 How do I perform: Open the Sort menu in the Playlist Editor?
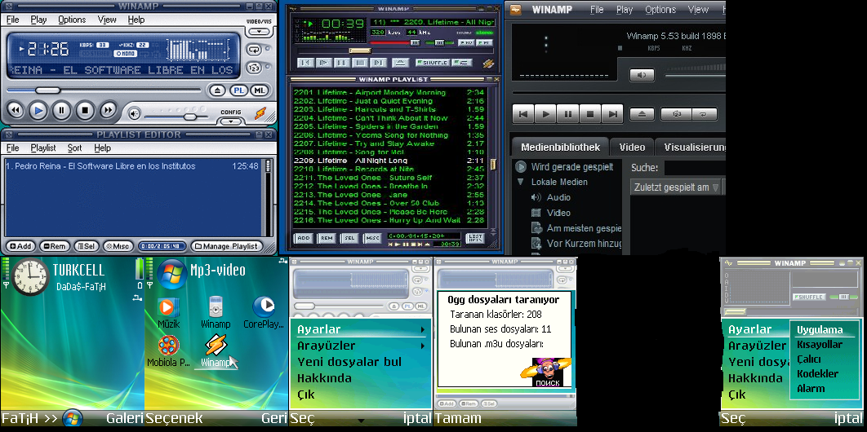[74, 148]
